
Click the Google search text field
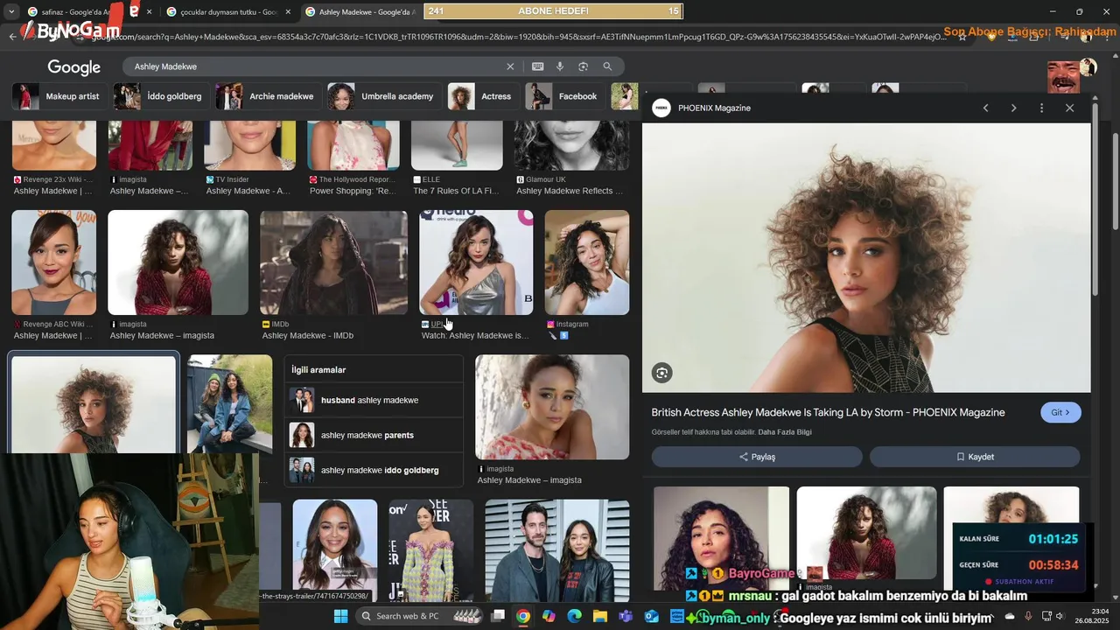coord(315,66)
